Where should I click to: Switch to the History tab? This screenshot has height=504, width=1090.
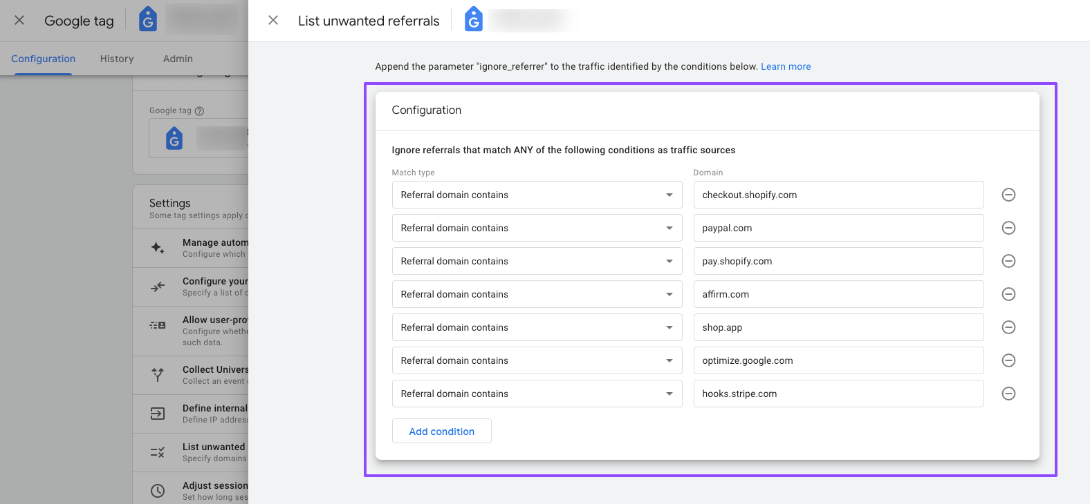[117, 59]
